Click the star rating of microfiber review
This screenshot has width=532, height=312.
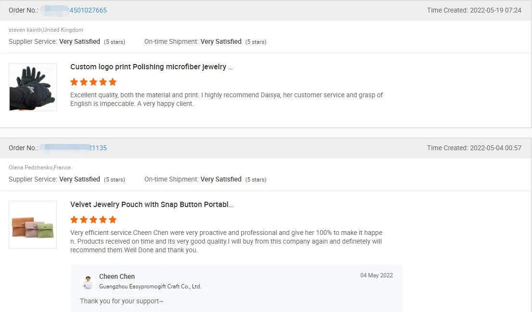click(x=93, y=82)
